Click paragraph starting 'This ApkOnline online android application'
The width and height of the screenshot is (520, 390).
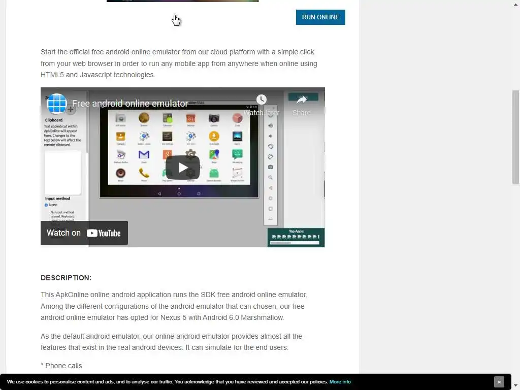coord(174,306)
